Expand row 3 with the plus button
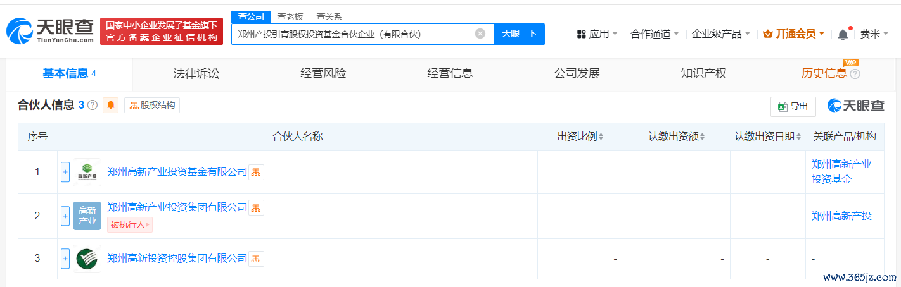901x287 pixels. tap(65, 259)
